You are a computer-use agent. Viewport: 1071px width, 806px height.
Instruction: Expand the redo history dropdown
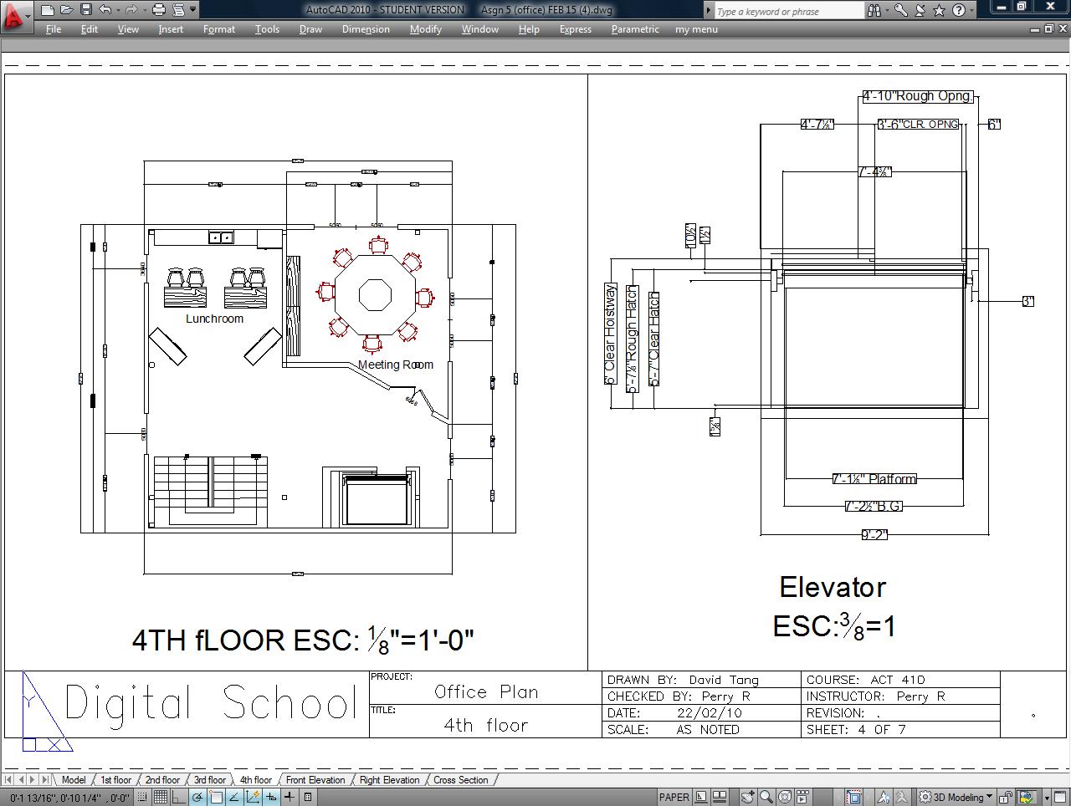click(x=144, y=9)
